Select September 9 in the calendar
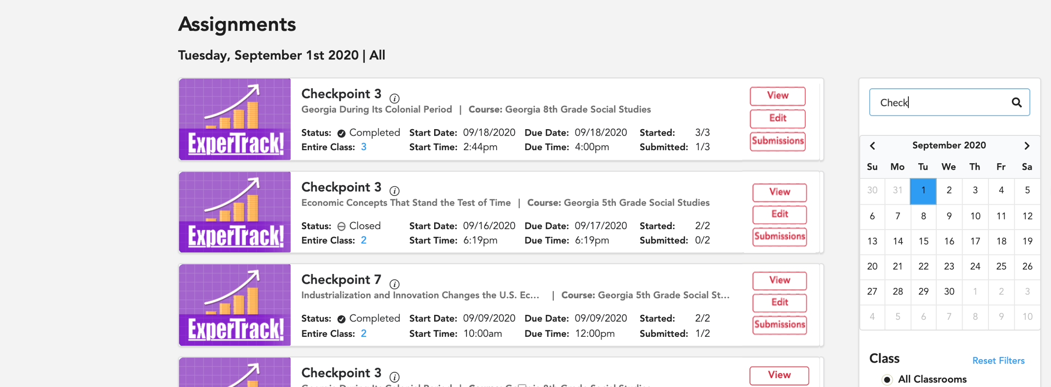Screen dimensions: 1051x387 point(949,216)
